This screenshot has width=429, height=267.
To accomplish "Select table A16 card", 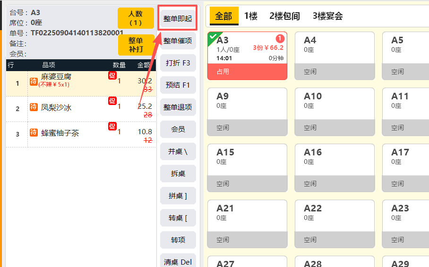I will point(335,168).
